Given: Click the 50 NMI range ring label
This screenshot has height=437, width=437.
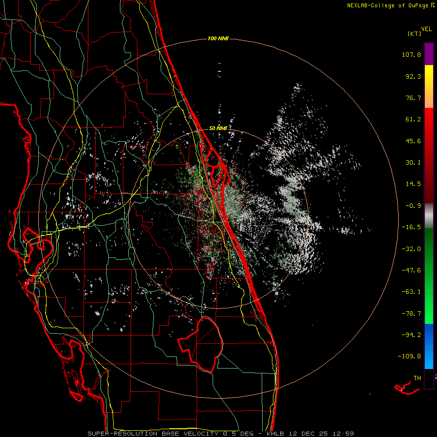Looking at the screenshot, I should coord(218,128).
